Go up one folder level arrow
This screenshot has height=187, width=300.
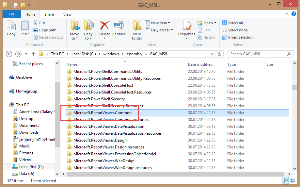pos(34,54)
